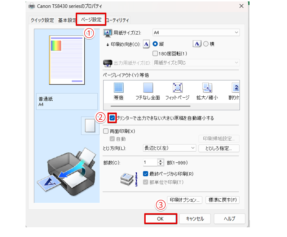287x237 pixels.
Task: Open the ユーティリティ tab
Action: coord(117,20)
